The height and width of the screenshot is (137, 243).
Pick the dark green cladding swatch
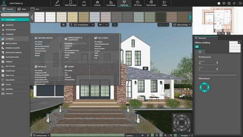161,17
